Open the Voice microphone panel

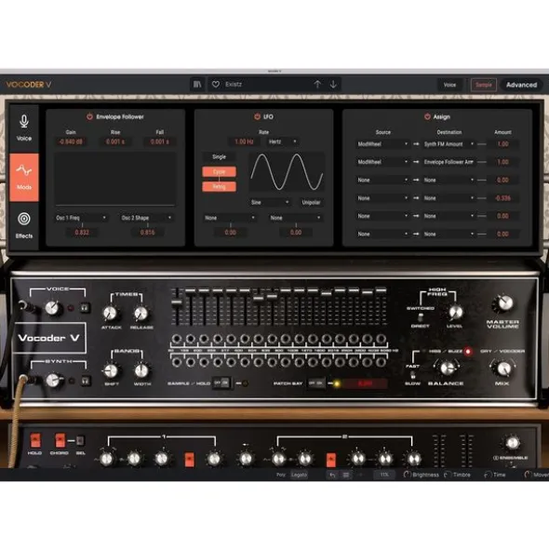click(x=24, y=128)
